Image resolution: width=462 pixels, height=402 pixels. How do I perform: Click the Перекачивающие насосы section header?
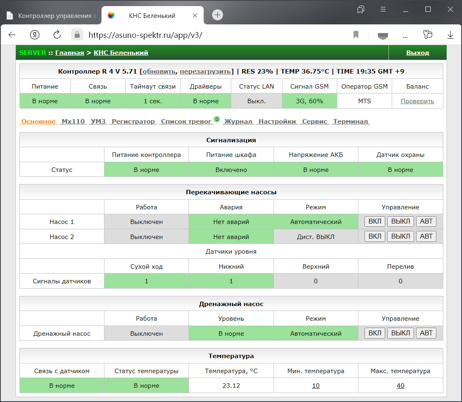pyautogui.click(x=231, y=192)
